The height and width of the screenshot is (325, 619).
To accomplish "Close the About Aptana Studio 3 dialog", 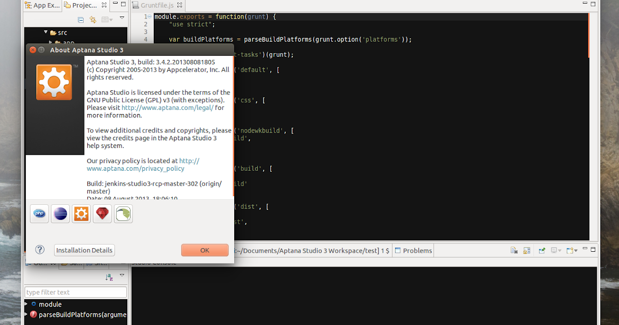I will 32,50.
